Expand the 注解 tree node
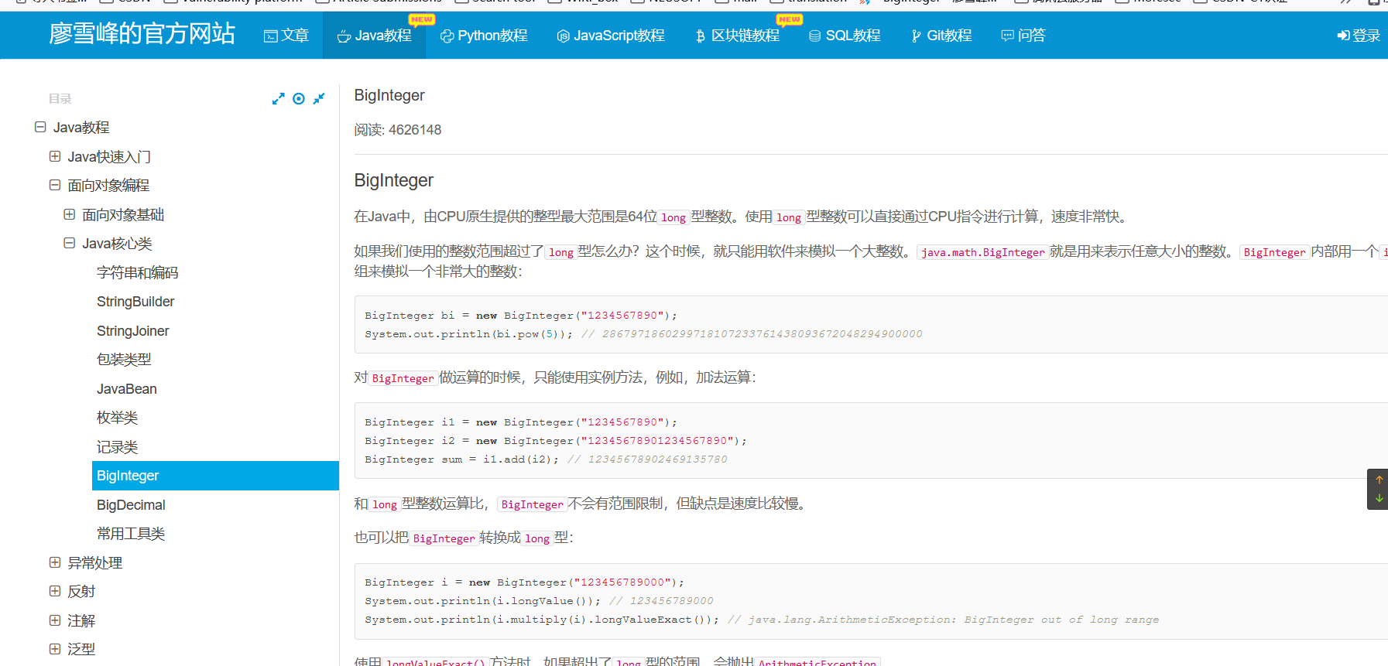 (x=55, y=620)
